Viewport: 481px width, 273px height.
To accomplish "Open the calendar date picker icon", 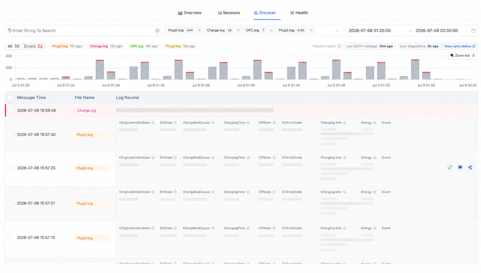I will coord(473,31).
